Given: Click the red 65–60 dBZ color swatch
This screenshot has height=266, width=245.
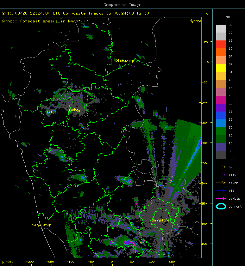Looking at the screenshot, I should [221, 45].
